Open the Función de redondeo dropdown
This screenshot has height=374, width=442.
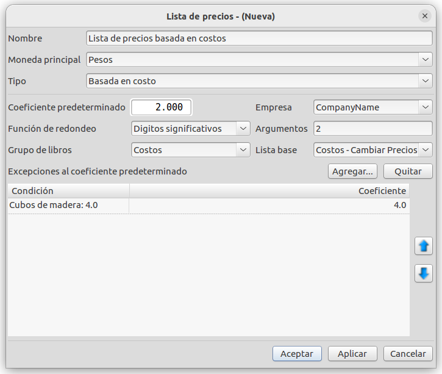coord(191,129)
